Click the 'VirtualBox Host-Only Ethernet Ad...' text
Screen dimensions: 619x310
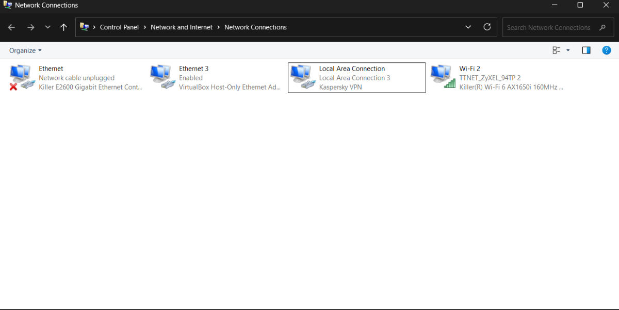point(230,87)
